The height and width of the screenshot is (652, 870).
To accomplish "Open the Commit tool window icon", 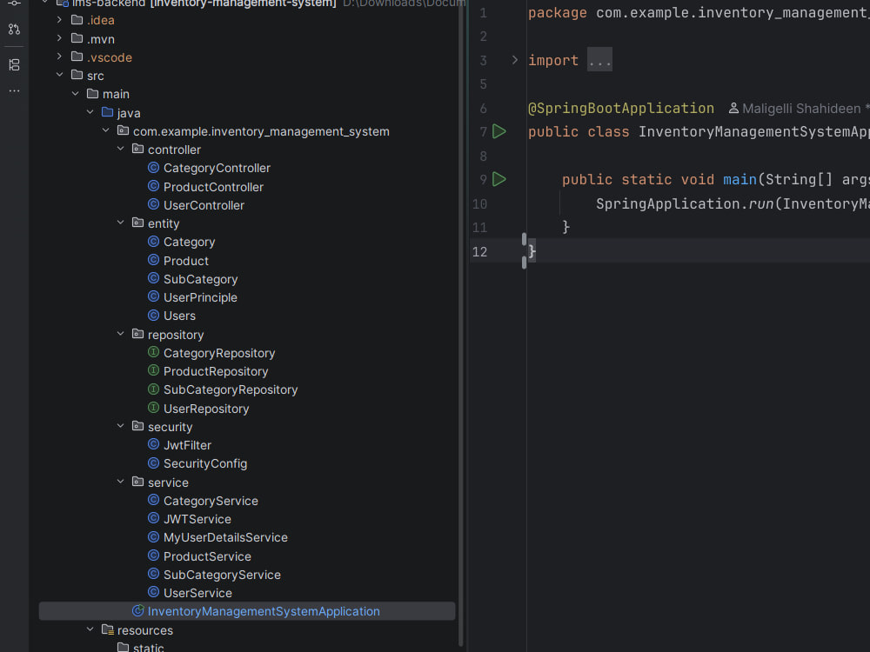I will [x=15, y=3].
